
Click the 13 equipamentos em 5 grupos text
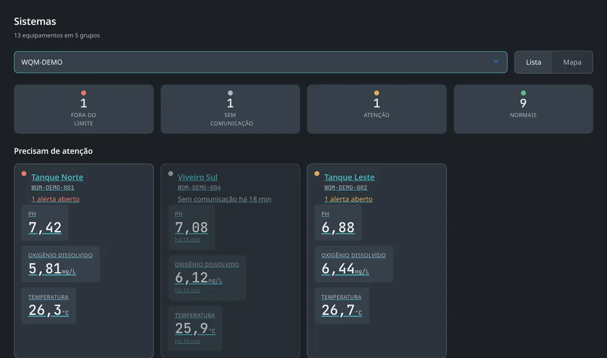click(x=57, y=35)
